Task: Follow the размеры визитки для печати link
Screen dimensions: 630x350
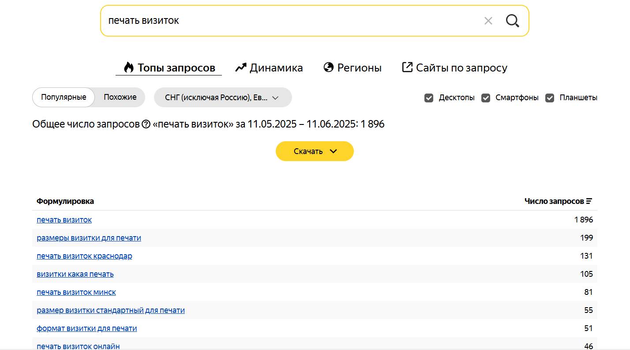Action: (x=89, y=238)
